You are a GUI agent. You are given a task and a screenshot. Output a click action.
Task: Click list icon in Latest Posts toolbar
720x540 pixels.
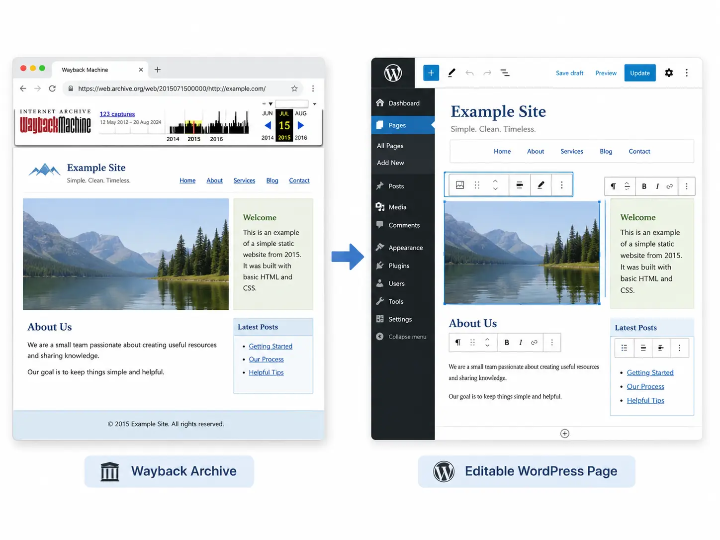[624, 348]
